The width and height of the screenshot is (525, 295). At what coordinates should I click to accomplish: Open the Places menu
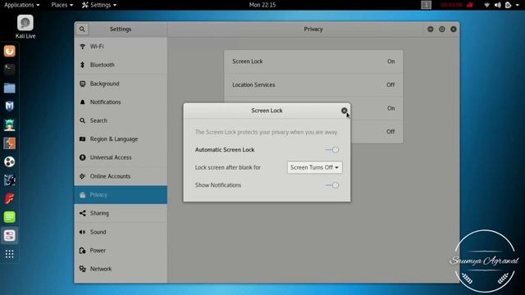[x=62, y=5]
